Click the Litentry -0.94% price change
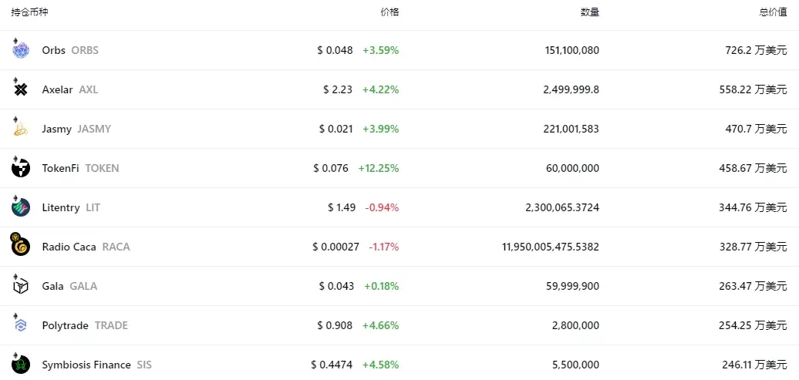 [381, 207]
